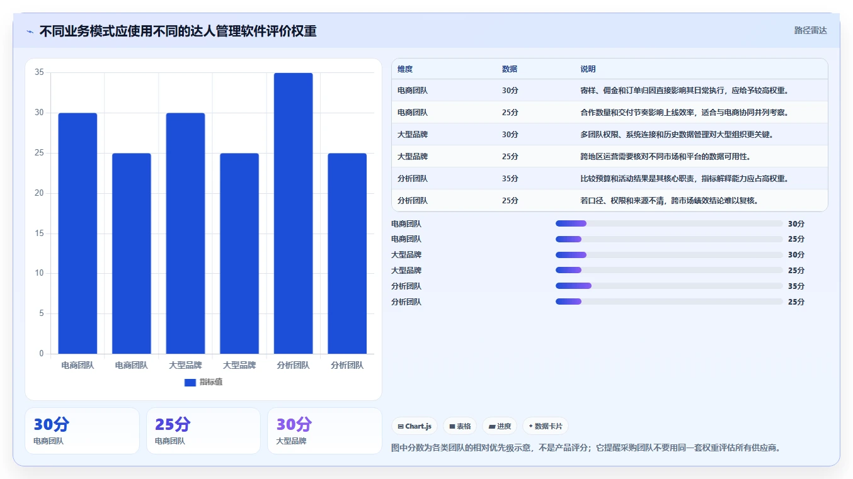Click the 电商团队 chart bar reaching 30
The height and width of the screenshot is (479, 853).
tap(77, 234)
